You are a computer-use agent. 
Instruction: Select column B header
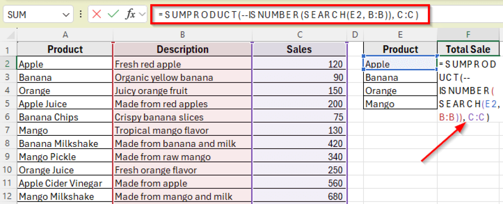tap(182, 35)
